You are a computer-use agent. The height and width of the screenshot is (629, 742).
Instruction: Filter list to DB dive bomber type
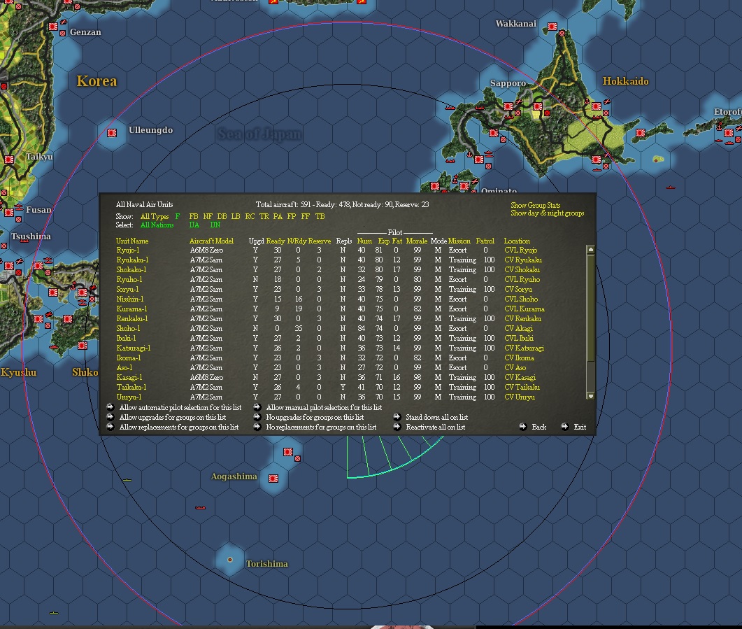click(x=222, y=216)
